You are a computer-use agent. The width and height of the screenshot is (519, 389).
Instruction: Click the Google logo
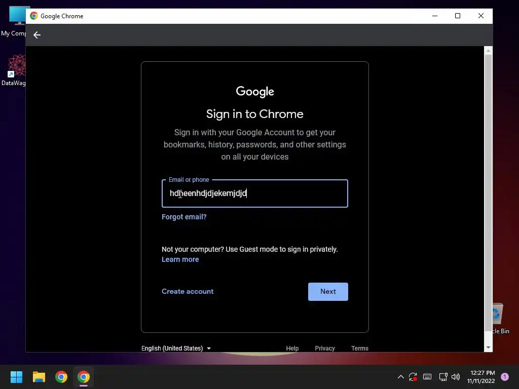click(255, 92)
